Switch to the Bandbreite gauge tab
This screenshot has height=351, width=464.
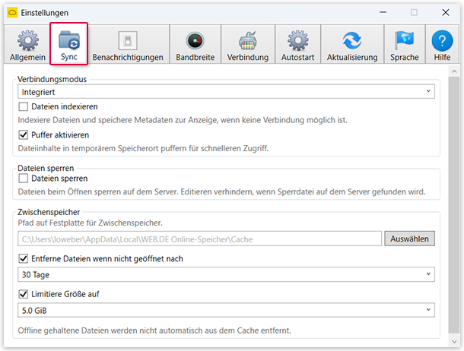[195, 44]
